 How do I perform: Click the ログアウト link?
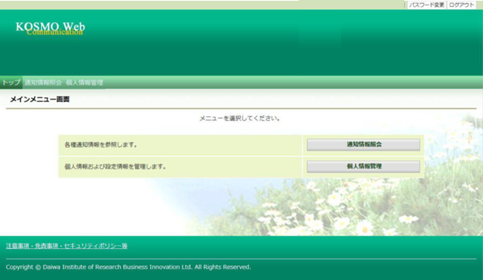click(461, 5)
